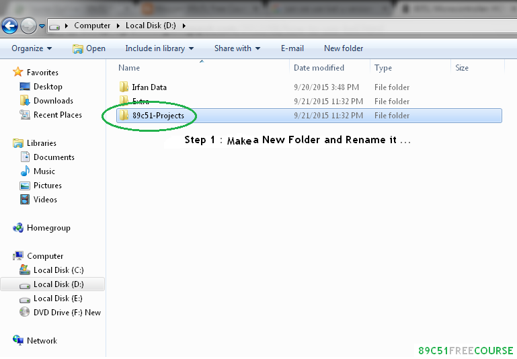Viewport: 517px width, 359px height.
Task: Sort by the Type column header
Action: click(383, 68)
